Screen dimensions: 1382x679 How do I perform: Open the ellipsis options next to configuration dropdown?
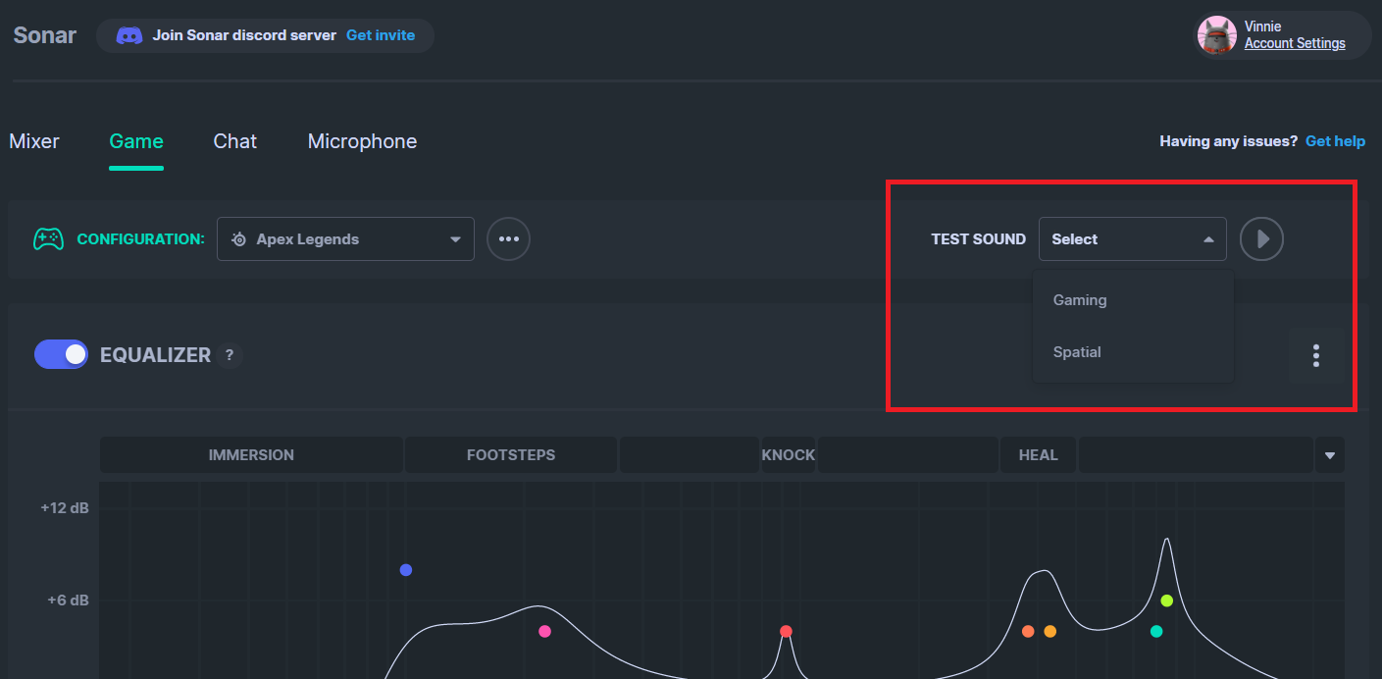tap(508, 238)
